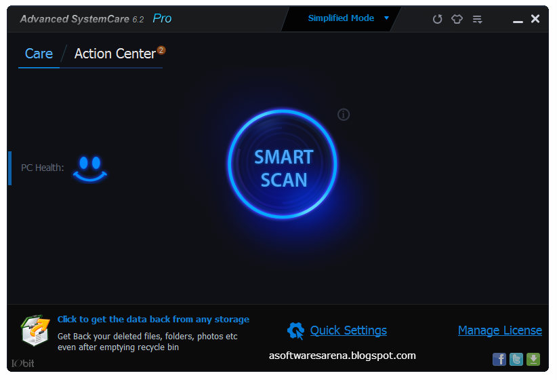Click the info icon near Smart Scan
Image resolution: width=557 pixels, height=380 pixels.
(x=343, y=115)
